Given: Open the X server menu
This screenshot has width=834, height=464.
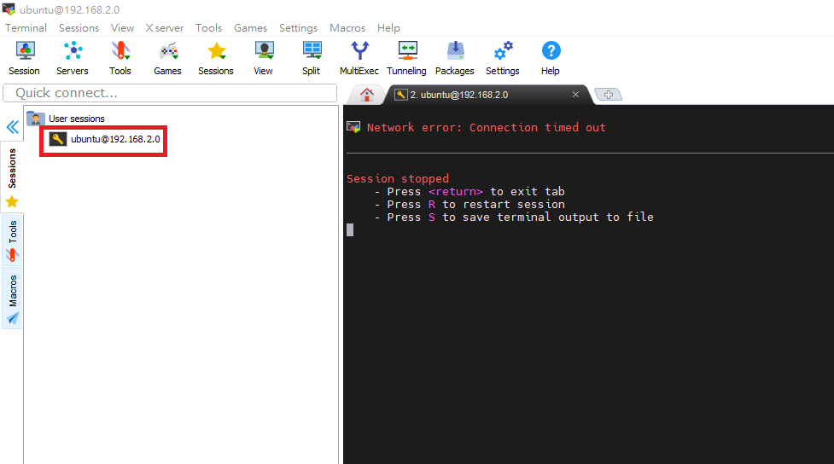Looking at the screenshot, I should coord(165,28).
